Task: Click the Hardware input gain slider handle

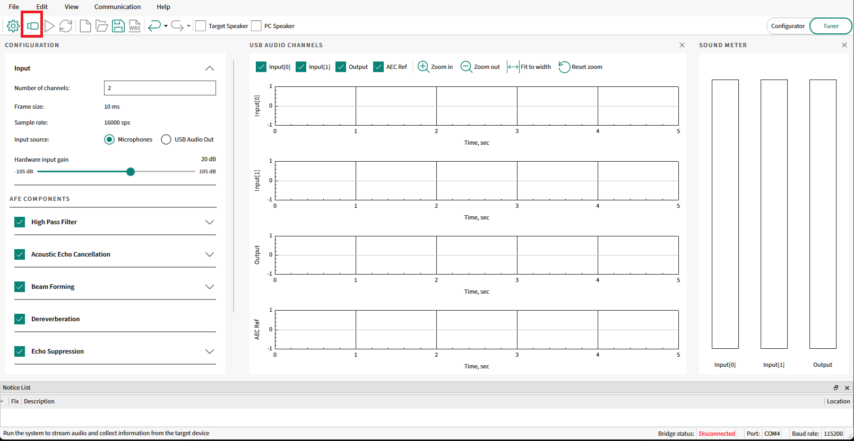Action: (x=131, y=172)
